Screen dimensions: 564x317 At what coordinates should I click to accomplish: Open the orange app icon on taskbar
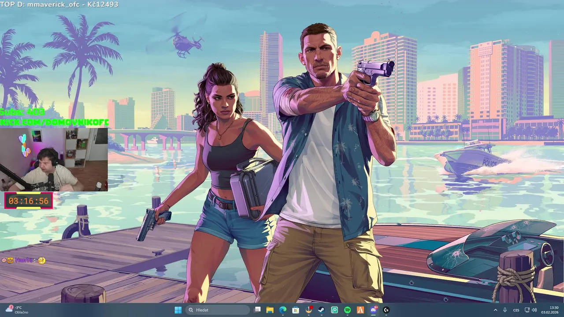(x=360, y=310)
